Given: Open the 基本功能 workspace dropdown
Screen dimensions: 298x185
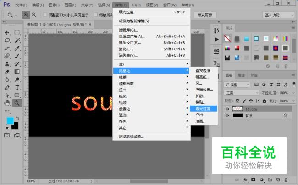Looking at the screenshot, I should (x=278, y=15).
